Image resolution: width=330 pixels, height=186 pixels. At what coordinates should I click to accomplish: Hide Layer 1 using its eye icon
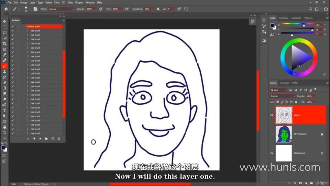coord(272,115)
